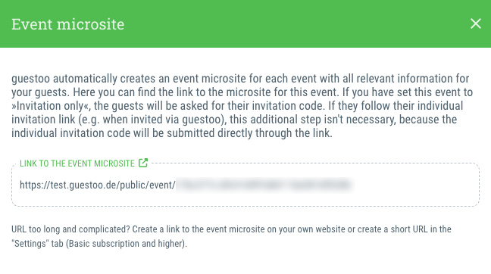Click the (Basic subscription and higher) note

click(127, 244)
